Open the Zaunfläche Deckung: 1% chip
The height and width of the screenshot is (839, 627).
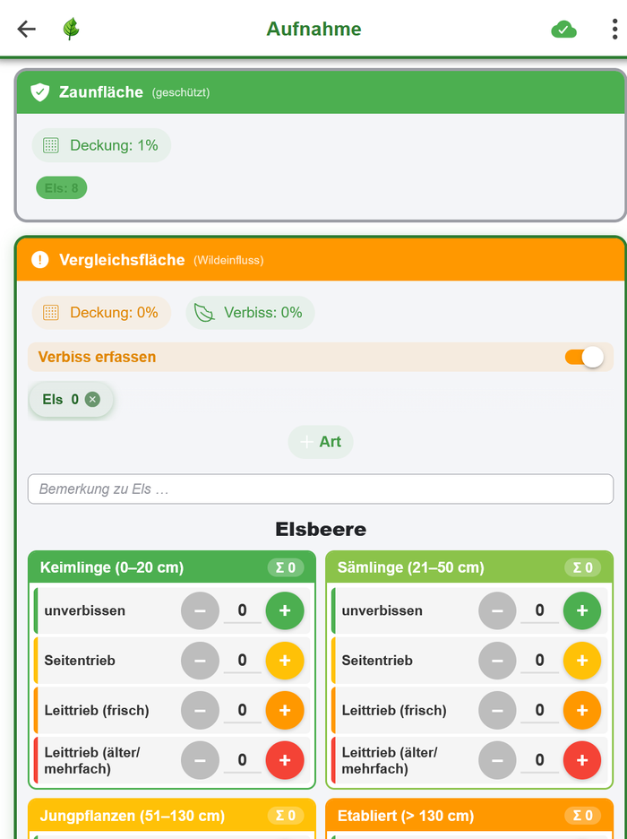[x=101, y=145]
